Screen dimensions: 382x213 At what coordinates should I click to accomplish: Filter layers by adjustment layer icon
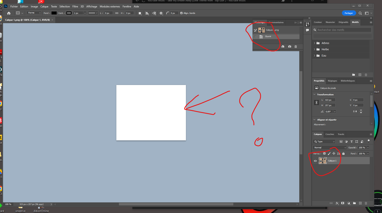pyautogui.click(x=346, y=141)
